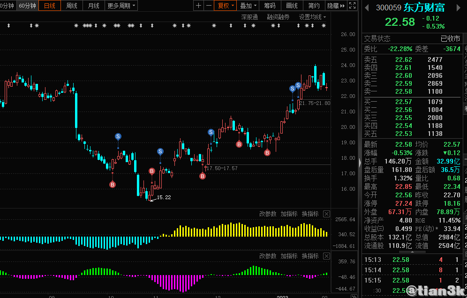Click the PE(动) value 33.94
467x298 pixels.
click(452, 229)
